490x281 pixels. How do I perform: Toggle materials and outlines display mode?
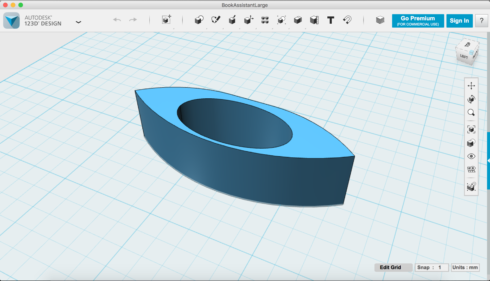pos(471,143)
